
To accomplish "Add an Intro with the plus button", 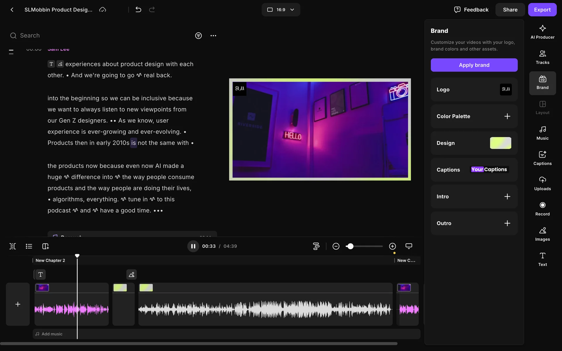I will pyautogui.click(x=507, y=197).
